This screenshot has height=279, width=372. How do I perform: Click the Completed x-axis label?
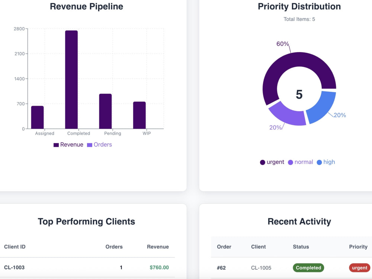pos(78,133)
